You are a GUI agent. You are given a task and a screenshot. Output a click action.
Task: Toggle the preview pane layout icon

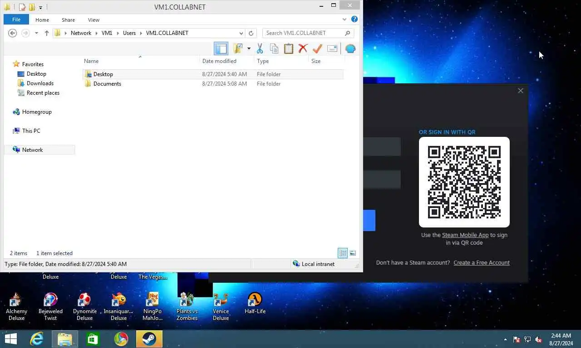coord(221,48)
